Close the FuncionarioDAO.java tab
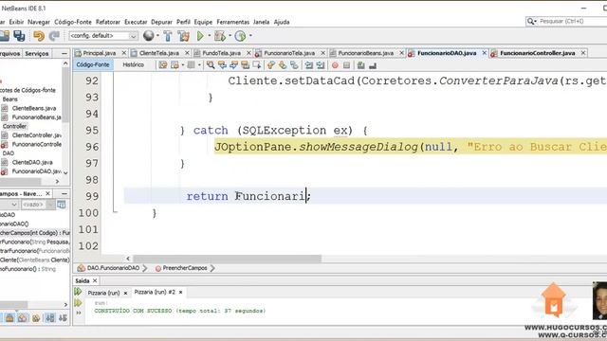 [x=485, y=53]
